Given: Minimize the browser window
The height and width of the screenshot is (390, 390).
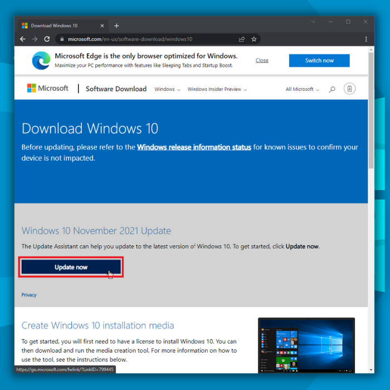Looking at the screenshot, I should [330, 22].
